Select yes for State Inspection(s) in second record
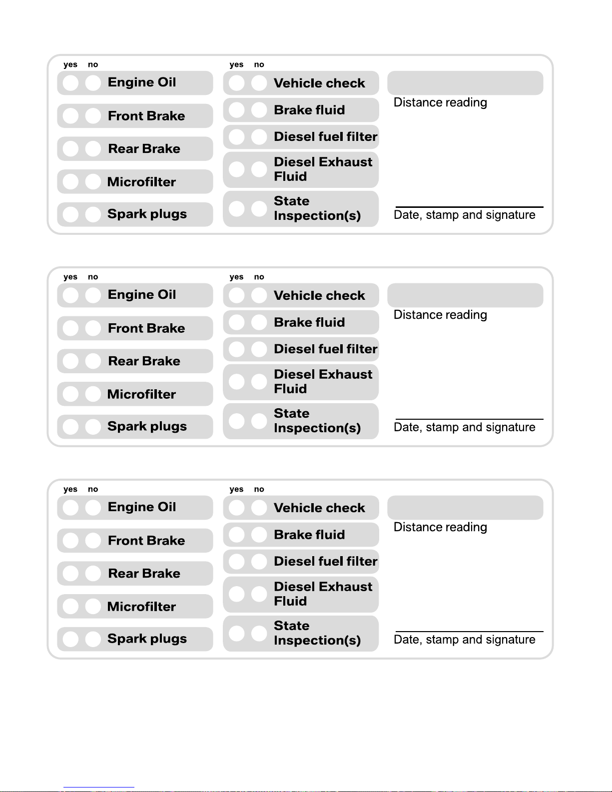The image size is (612, 792). point(237,421)
